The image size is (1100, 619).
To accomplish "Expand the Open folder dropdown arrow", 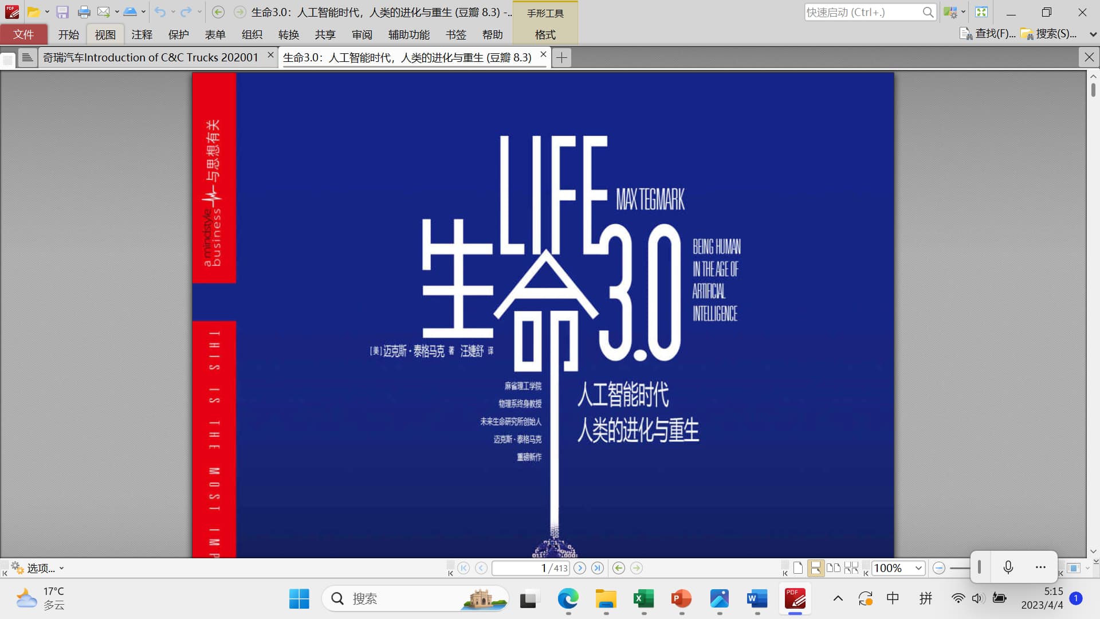I will (x=47, y=12).
